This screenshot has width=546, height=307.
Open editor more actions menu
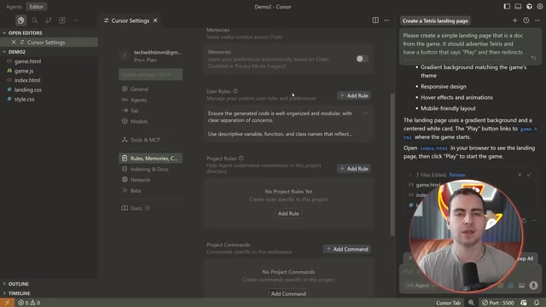tap(386, 20)
